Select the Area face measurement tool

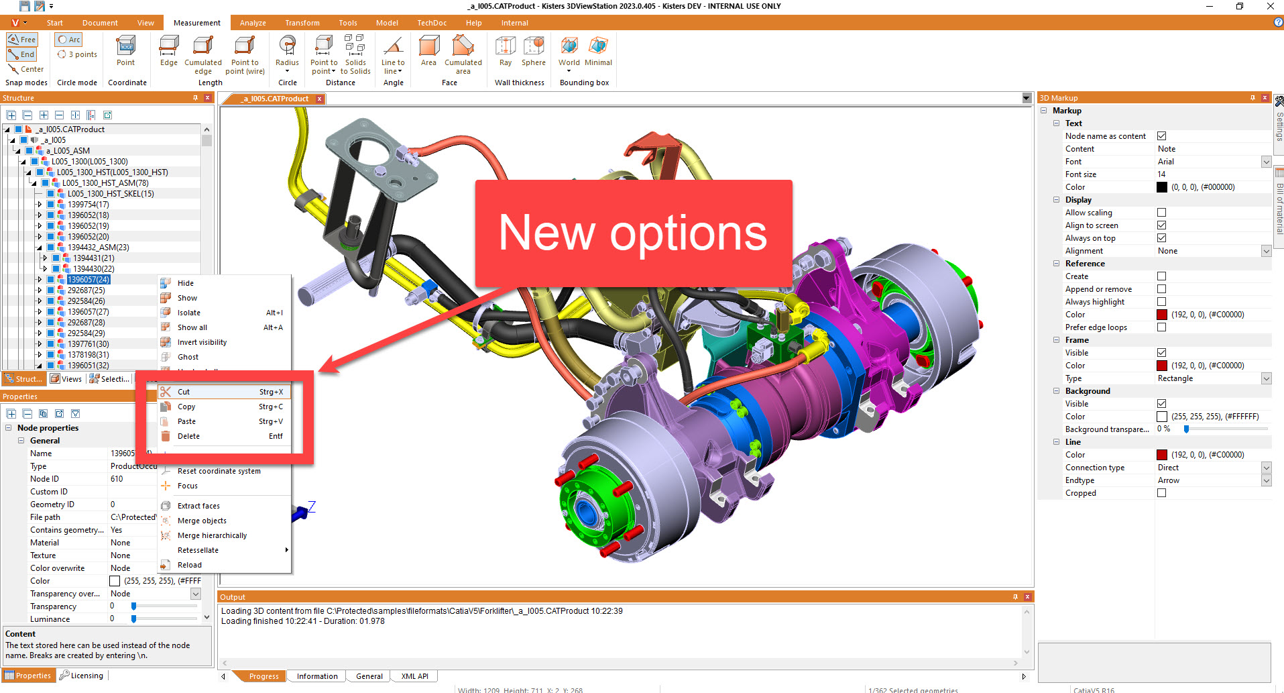pos(428,52)
